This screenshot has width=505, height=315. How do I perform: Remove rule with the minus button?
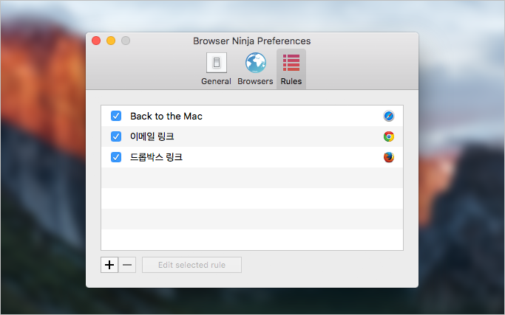click(127, 265)
